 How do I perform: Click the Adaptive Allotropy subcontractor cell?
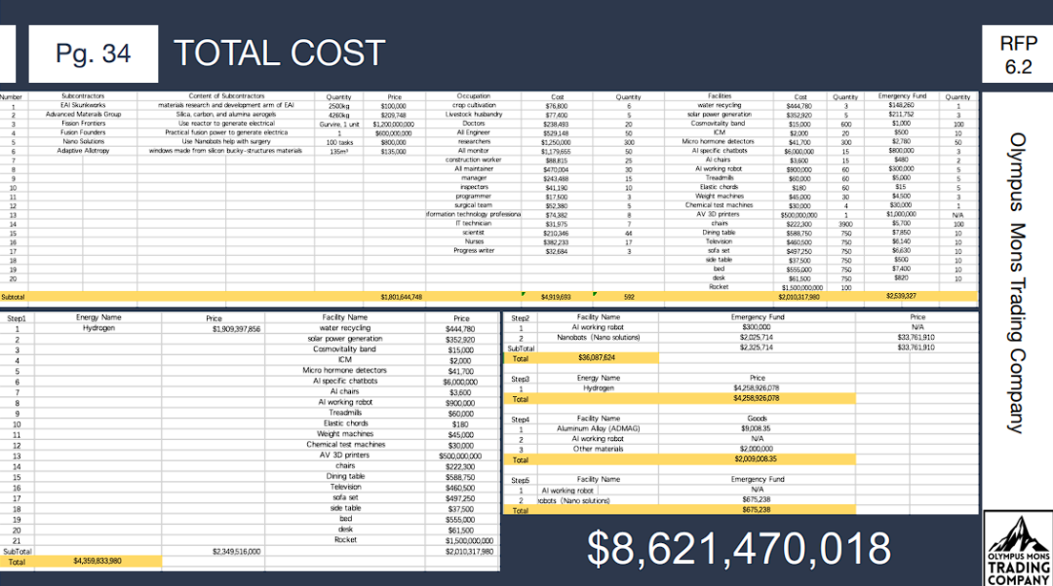coord(83,151)
